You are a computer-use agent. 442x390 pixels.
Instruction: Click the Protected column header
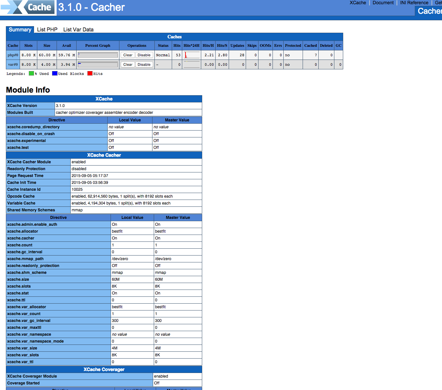click(x=293, y=45)
